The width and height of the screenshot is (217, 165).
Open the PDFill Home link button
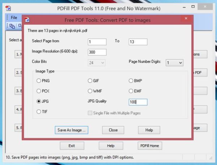coord(150,145)
